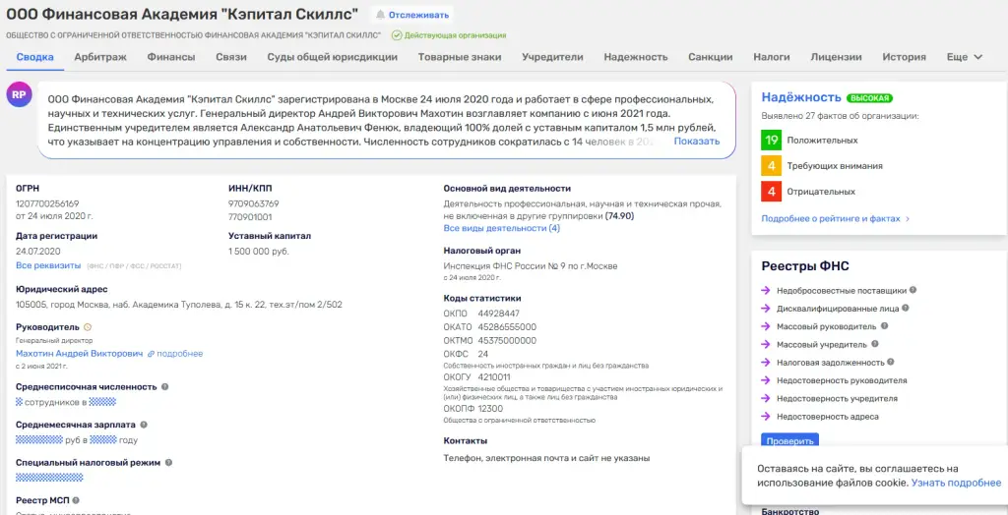Open the Товарные знаки tab

click(460, 57)
